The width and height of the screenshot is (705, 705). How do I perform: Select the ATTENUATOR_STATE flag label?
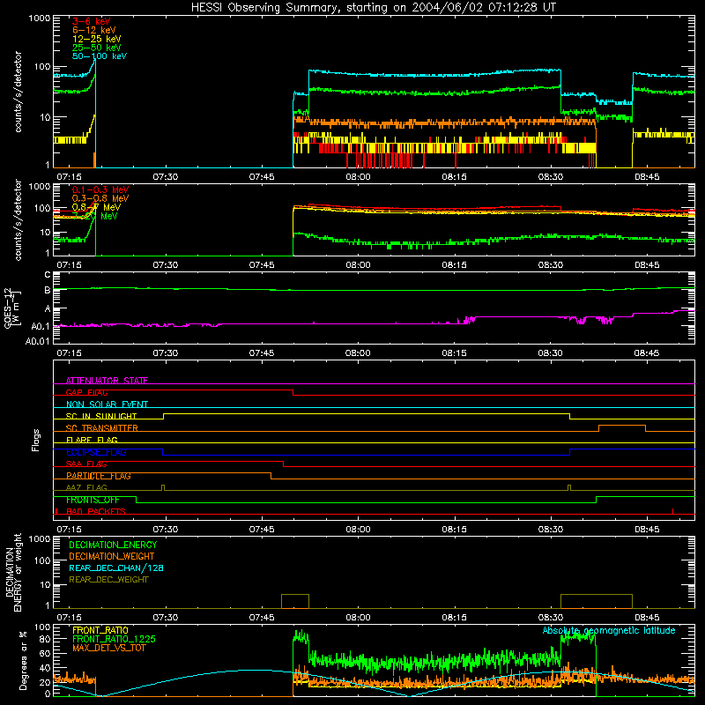[x=107, y=381]
